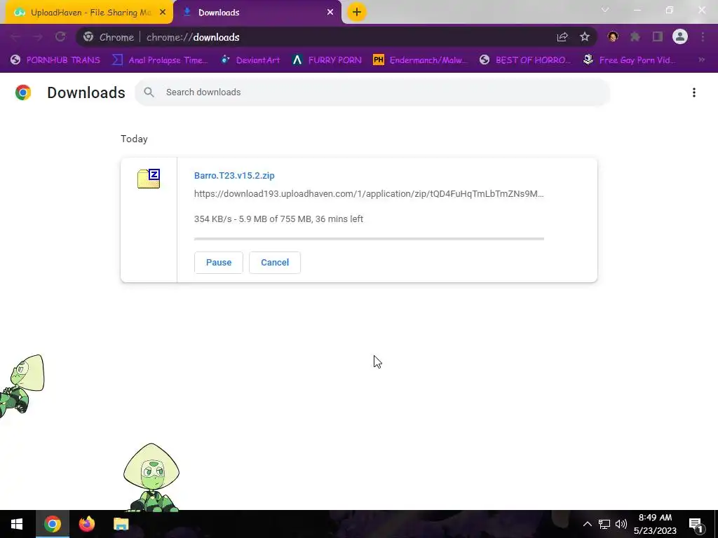Image resolution: width=718 pixels, height=538 pixels.
Task: Open the notification center icon
Action: tap(696, 524)
